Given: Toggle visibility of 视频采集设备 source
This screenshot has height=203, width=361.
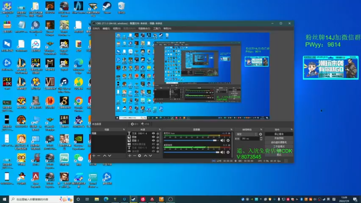Looking at the screenshot, I should (x=153, y=144).
